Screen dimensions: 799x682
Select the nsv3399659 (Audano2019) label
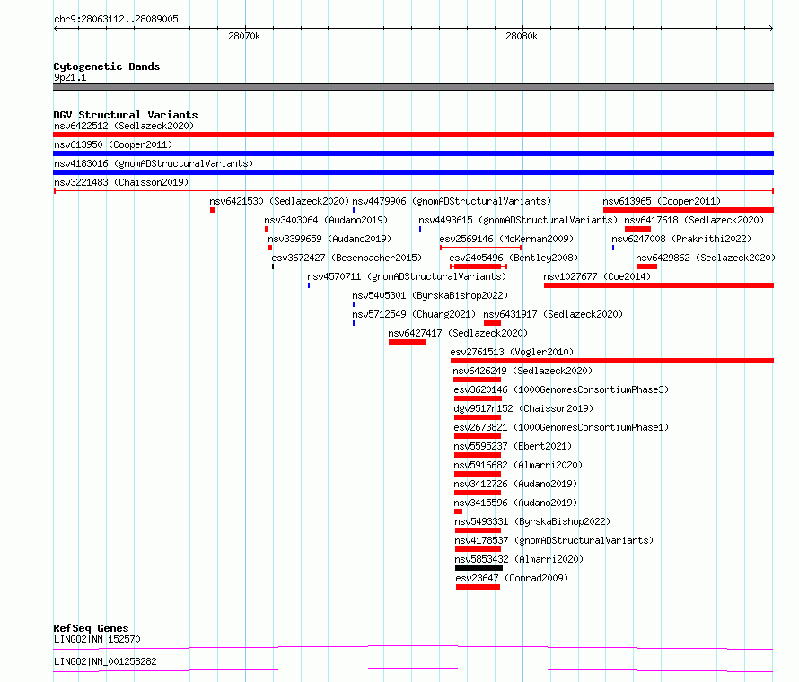(x=329, y=239)
